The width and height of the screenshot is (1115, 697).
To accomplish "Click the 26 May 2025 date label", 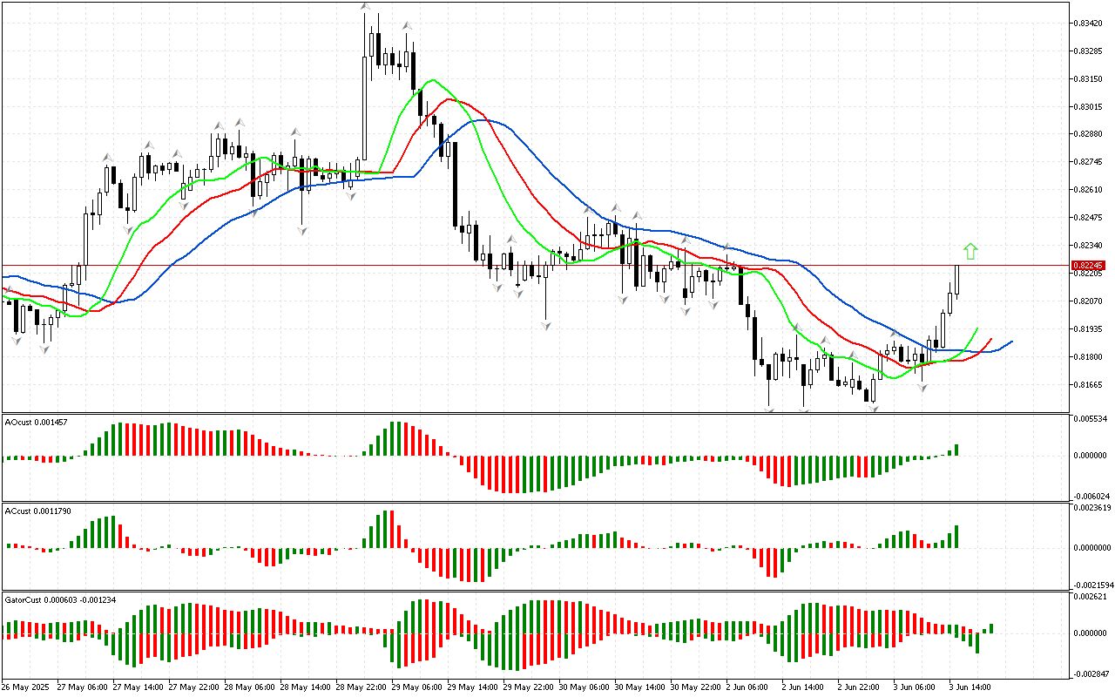I will 28,687.
